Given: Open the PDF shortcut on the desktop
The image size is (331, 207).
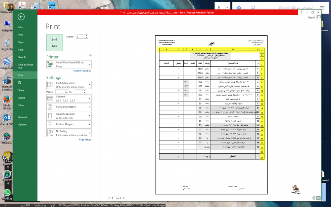Looking at the screenshot, I should [22, 5].
